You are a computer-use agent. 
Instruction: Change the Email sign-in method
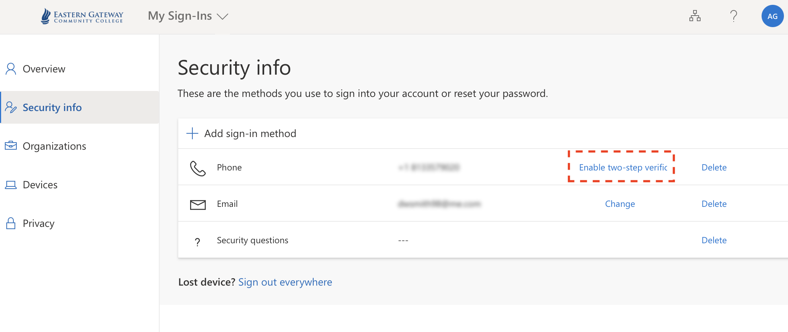620,204
